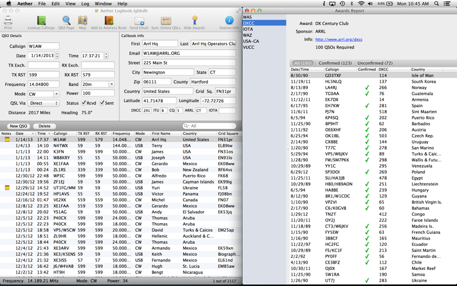Open the www.arrl.org/dxcc link
Viewport: 457px width, 286px height.
pos(339,39)
